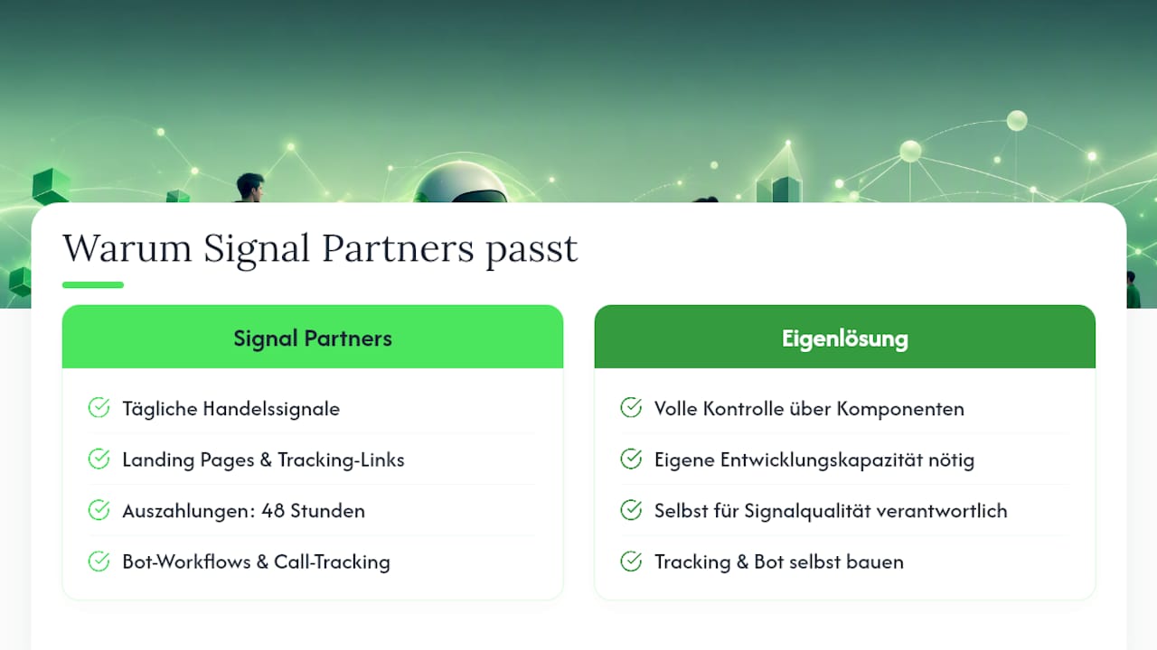Image resolution: width=1157 pixels, height=650 pixels.
Task: Click check icon beside Bot-Workflows & Call-Tracking
Action: (99, 562)
